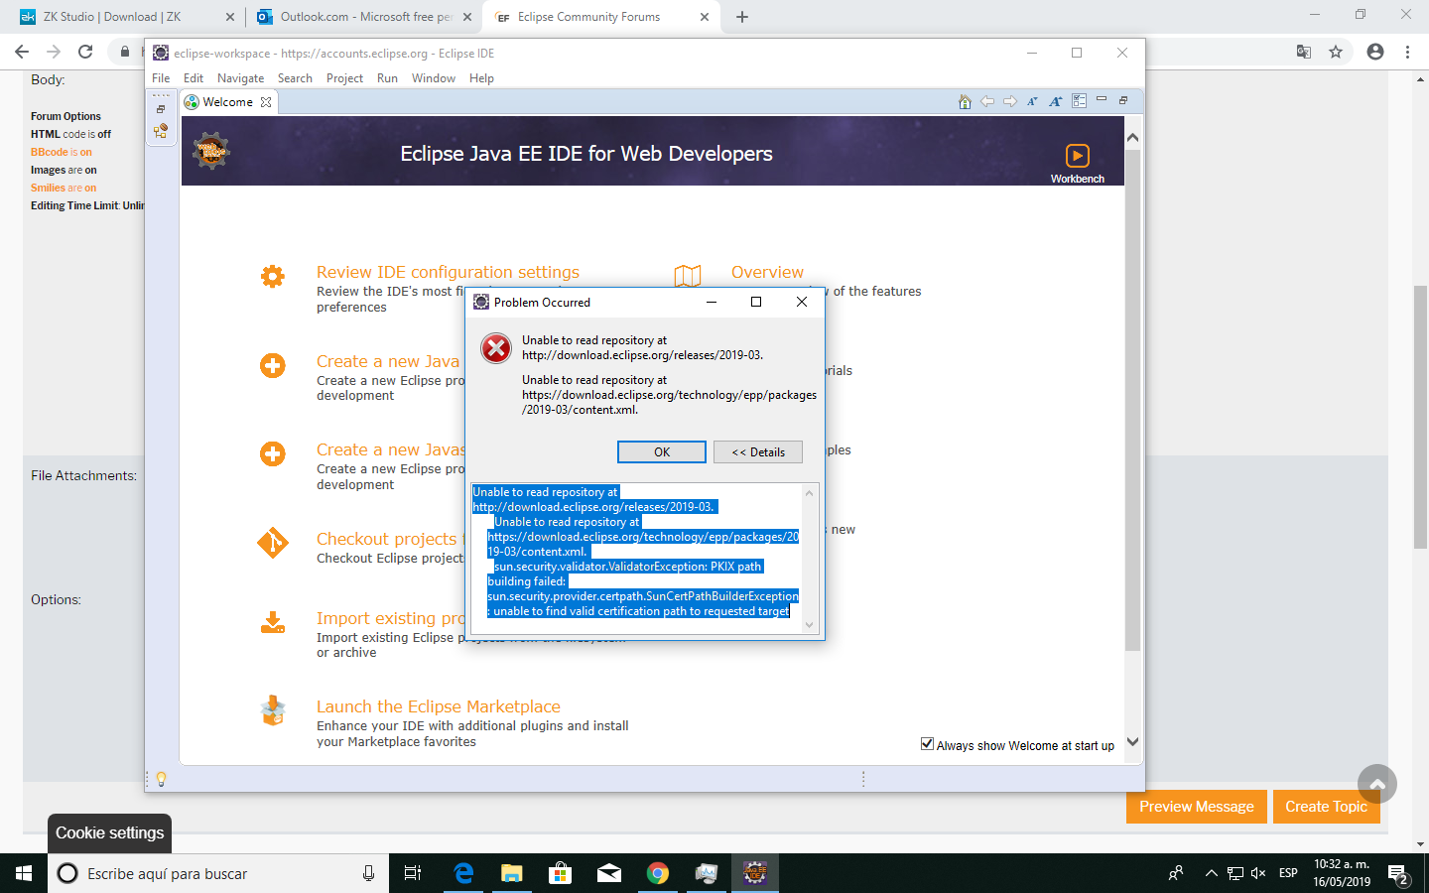Screen dimensions: 1429x893
Task: Click the gear icon beside Review IDE configuration
Action: coord(273,276)
